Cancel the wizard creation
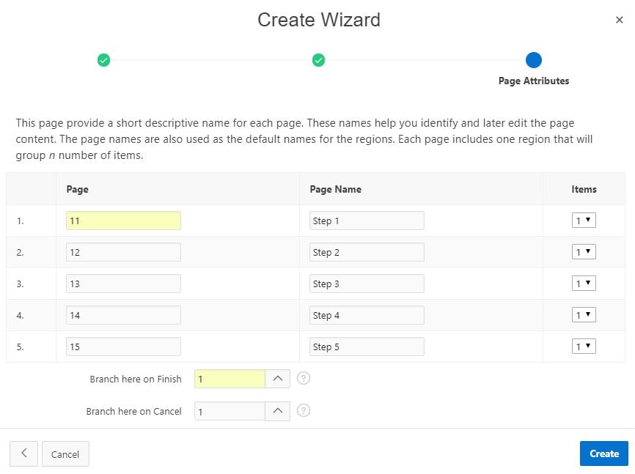This screenshot has height=474, width=635. 65,453
